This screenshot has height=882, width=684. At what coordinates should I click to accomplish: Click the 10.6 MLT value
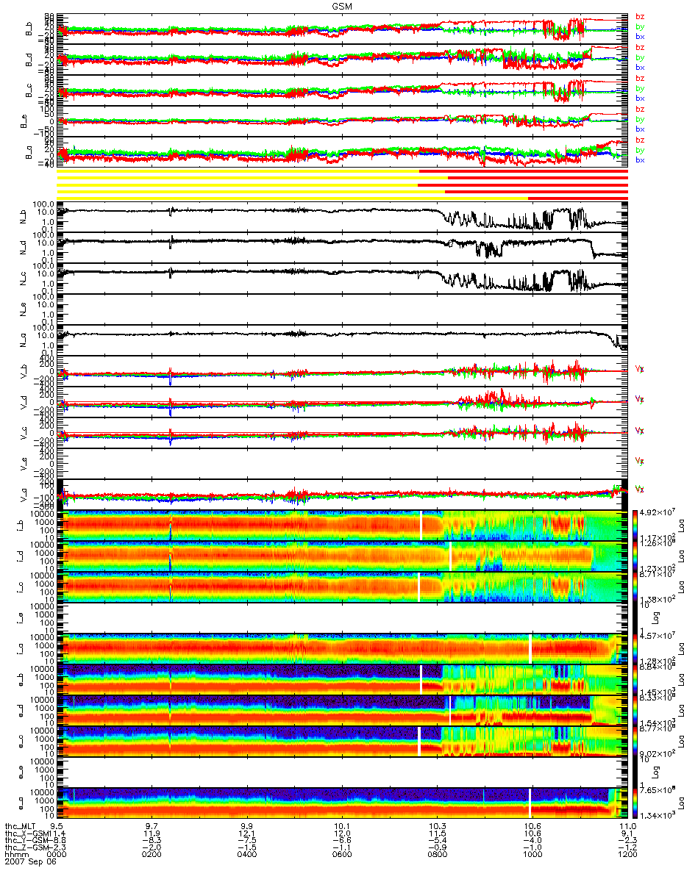pos(532,828)
